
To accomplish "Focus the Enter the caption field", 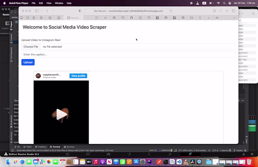I will tap(128, 54).
